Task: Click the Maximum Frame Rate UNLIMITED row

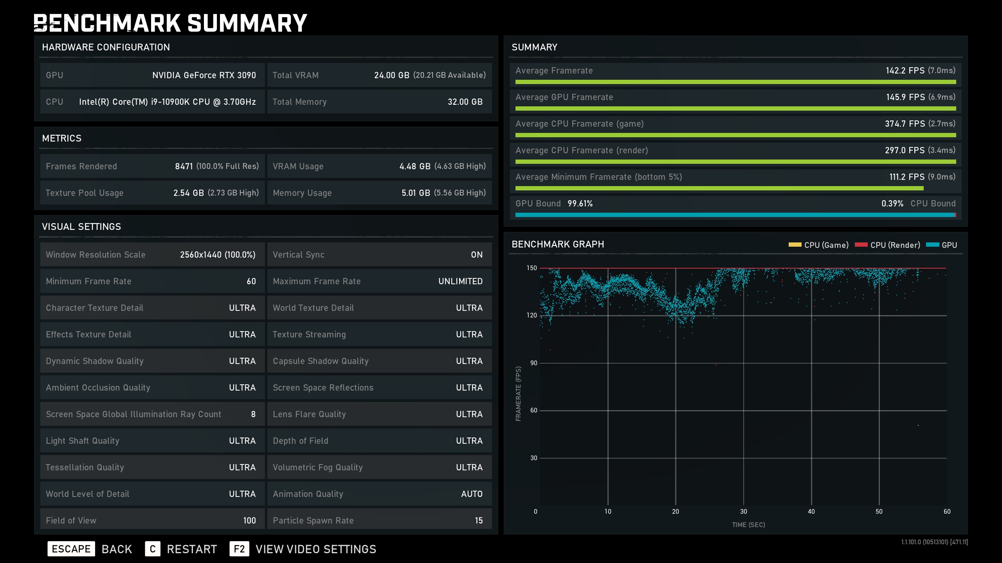Action: [x=379, y=281]
